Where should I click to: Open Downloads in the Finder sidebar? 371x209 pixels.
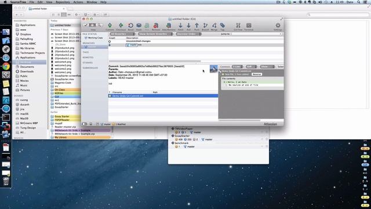[x=24, y=71]
